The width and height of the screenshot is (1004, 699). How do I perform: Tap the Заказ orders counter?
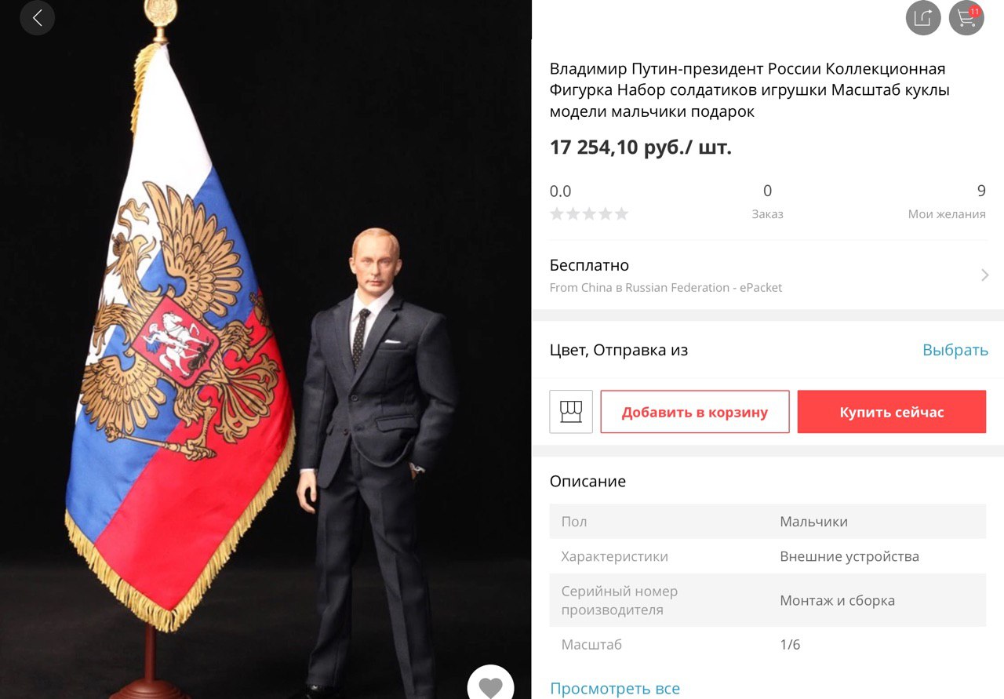pos(767,202)
